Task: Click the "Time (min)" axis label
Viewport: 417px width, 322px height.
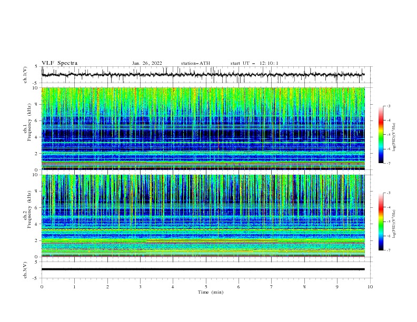Action: 211,292
